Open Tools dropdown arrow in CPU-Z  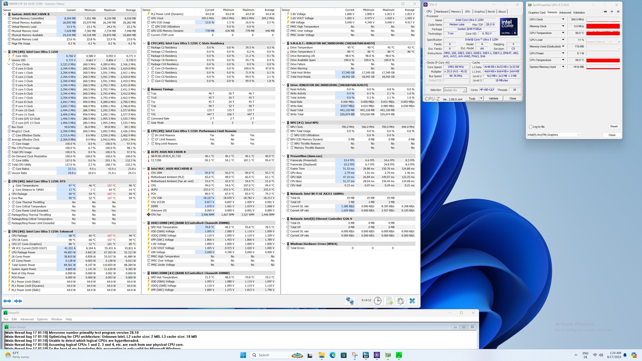pyautogui.click(x=481, y=99)
